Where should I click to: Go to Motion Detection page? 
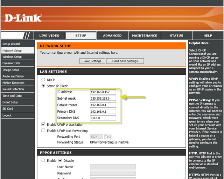[x=18, y=83]
